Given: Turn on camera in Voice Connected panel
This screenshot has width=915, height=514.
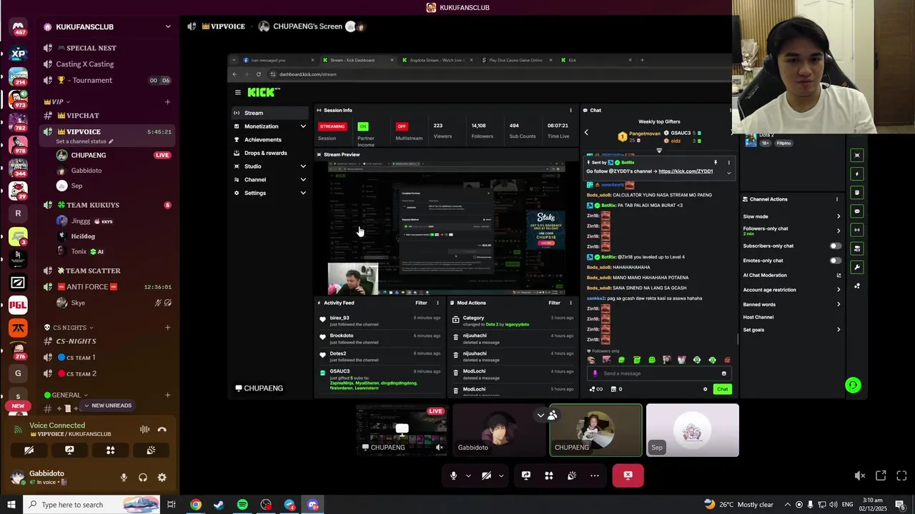Looking at the screenshot, I should (29, 450).
